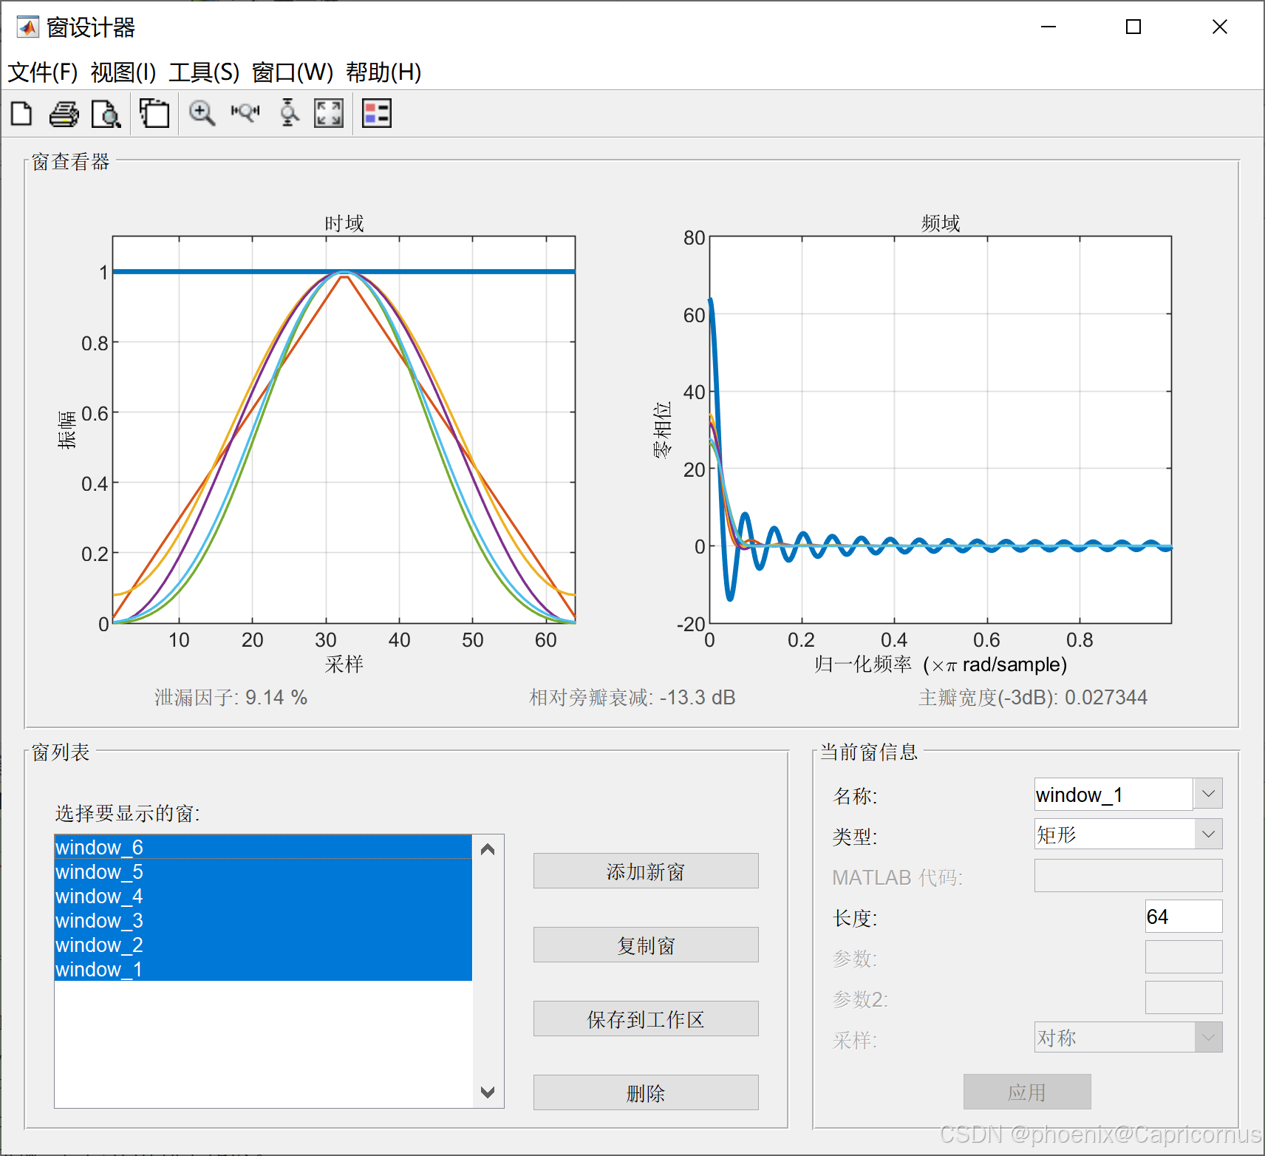
Task: Click the 添加新窗 button
Action: (646, 871)
